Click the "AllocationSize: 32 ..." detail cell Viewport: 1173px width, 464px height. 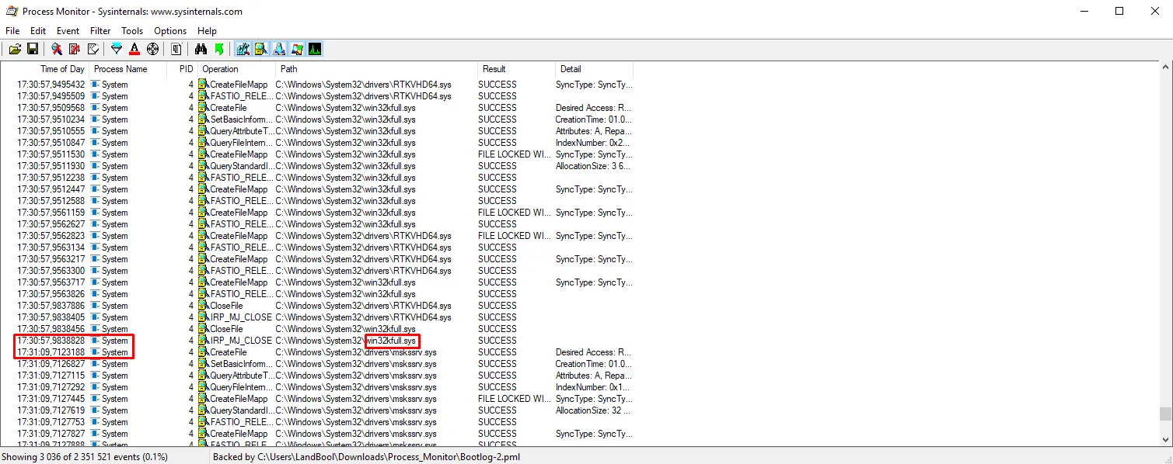click(593, 410)
